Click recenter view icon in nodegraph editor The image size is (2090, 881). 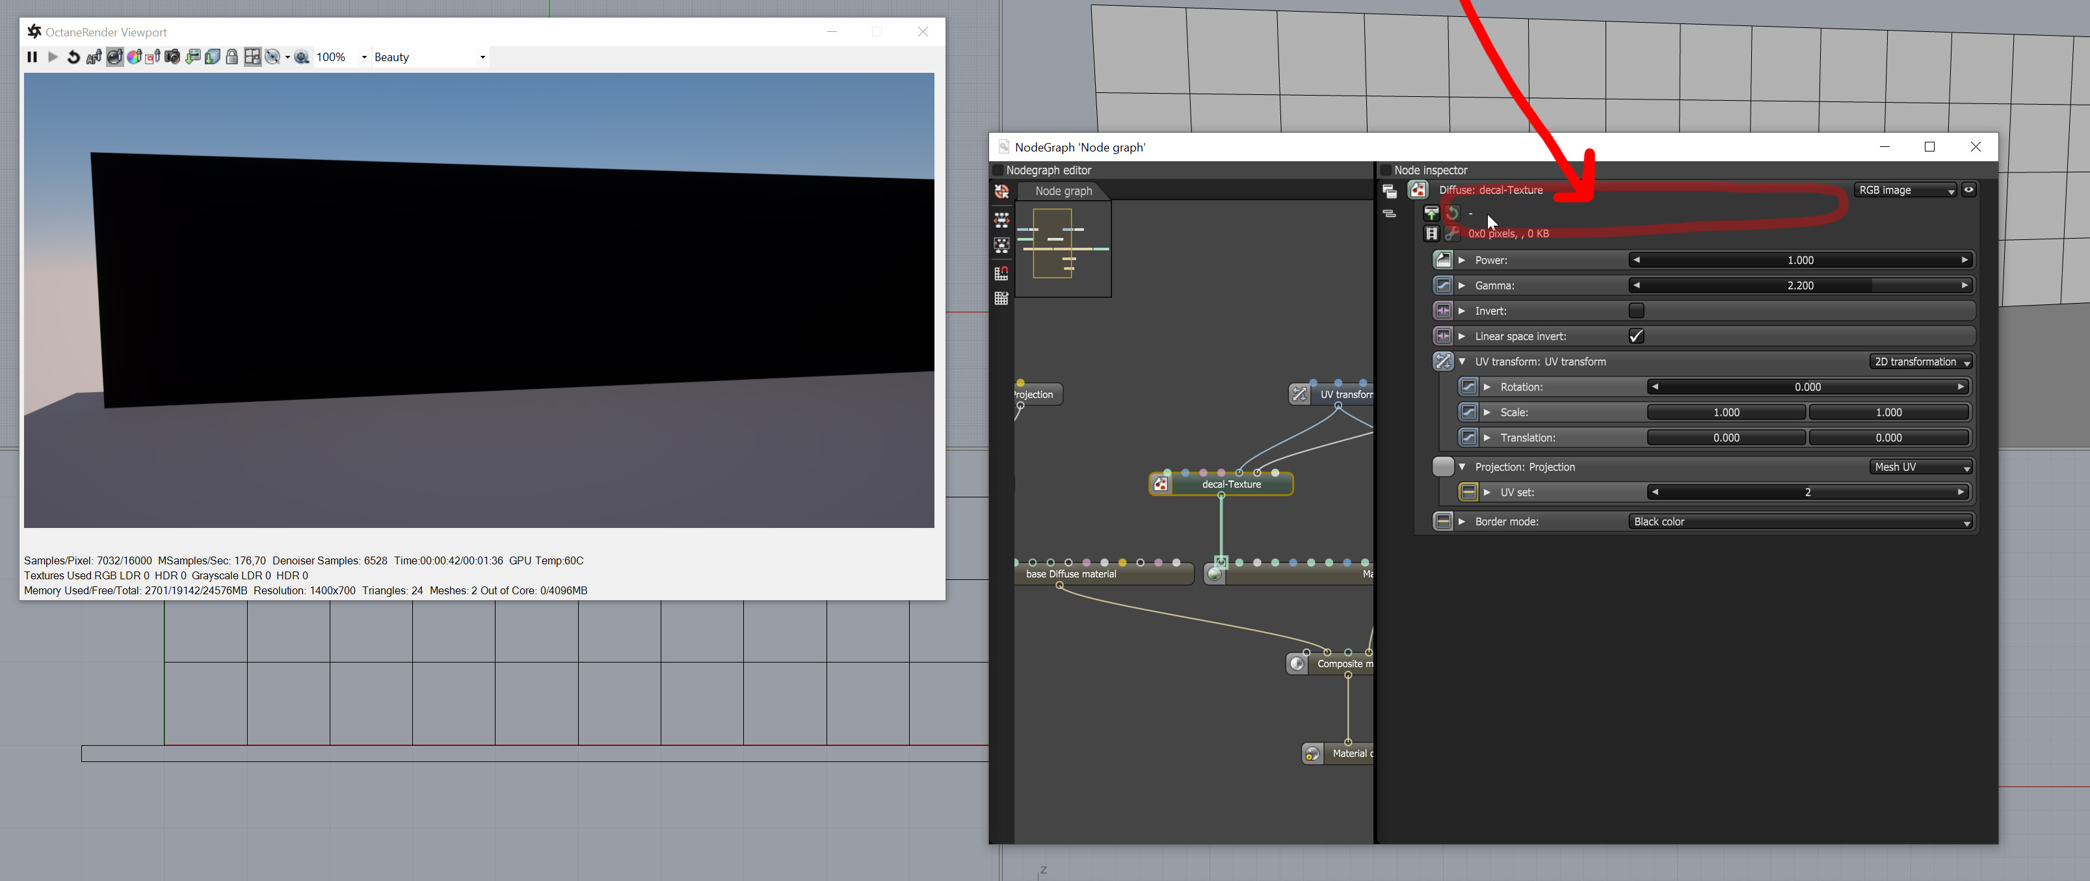[1001, 191]
